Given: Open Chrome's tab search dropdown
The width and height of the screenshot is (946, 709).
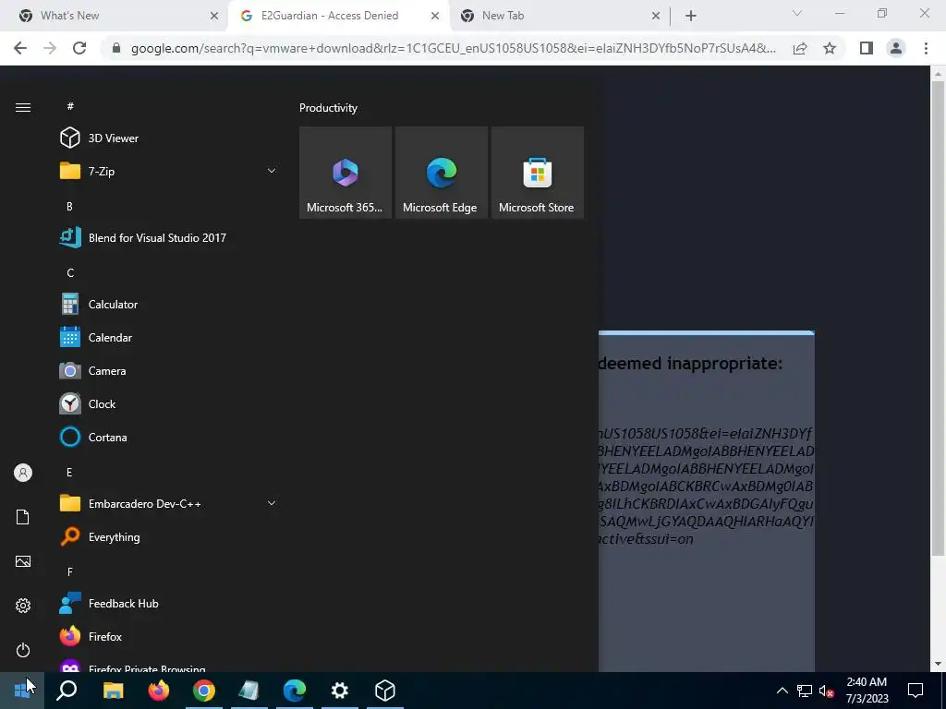Looking at the screenshot, I should click(797, 13).
